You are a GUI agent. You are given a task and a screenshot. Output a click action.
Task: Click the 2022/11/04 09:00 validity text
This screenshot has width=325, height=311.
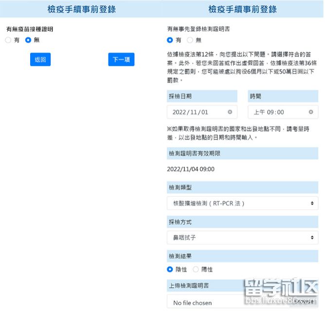click(190, 169)
